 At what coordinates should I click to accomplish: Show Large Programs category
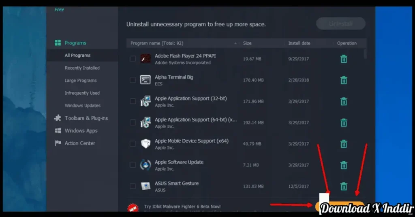pyautogui.click(x=81, y=80)
